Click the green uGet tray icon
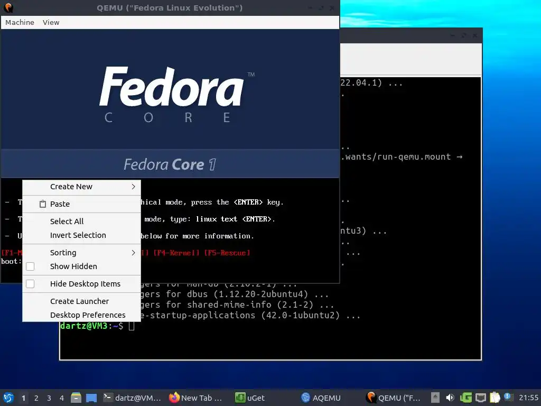This screenshot has height=406, width=541. click(465, 398)
